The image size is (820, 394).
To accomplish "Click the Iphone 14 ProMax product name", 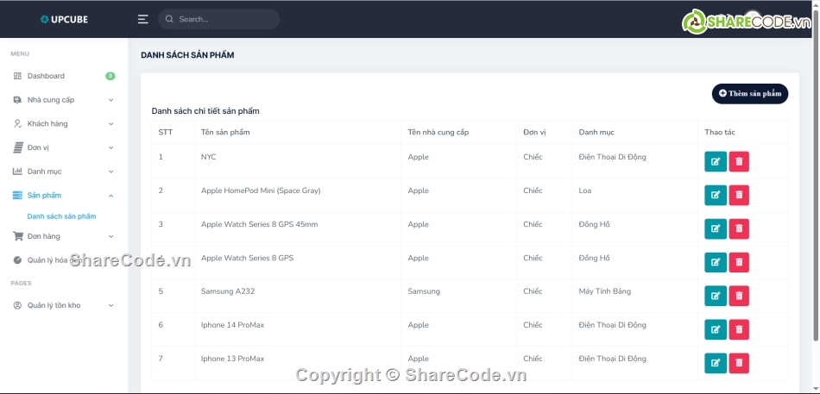I will point(233,325).
